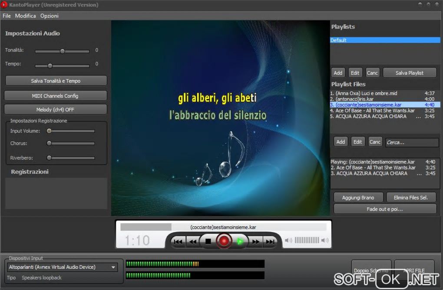Select 3. (cocciante)sestiamoinsieme.kar in Playlist Files
This screenshot has height=290, width=443.
(x=385, y=104)
